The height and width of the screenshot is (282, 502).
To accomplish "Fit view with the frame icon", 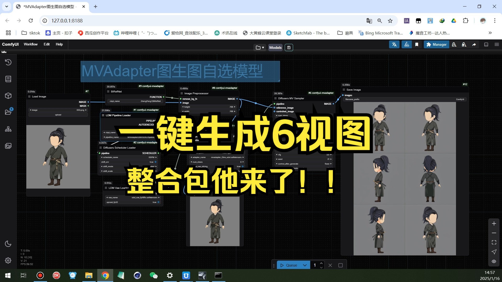I will coord(494,242).
